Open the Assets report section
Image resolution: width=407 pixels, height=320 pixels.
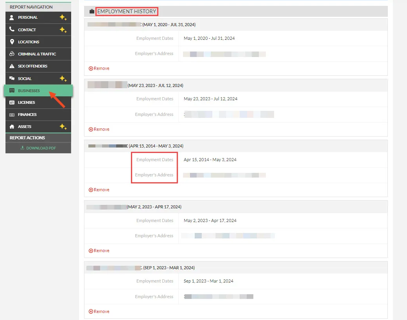point(25,127)
